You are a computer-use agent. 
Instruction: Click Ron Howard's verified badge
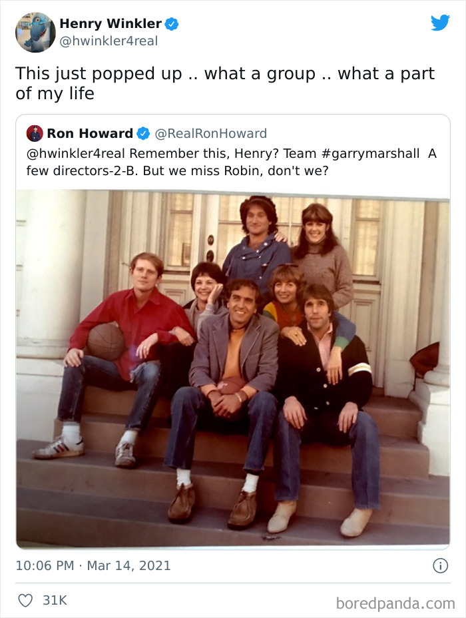(143, 133)
